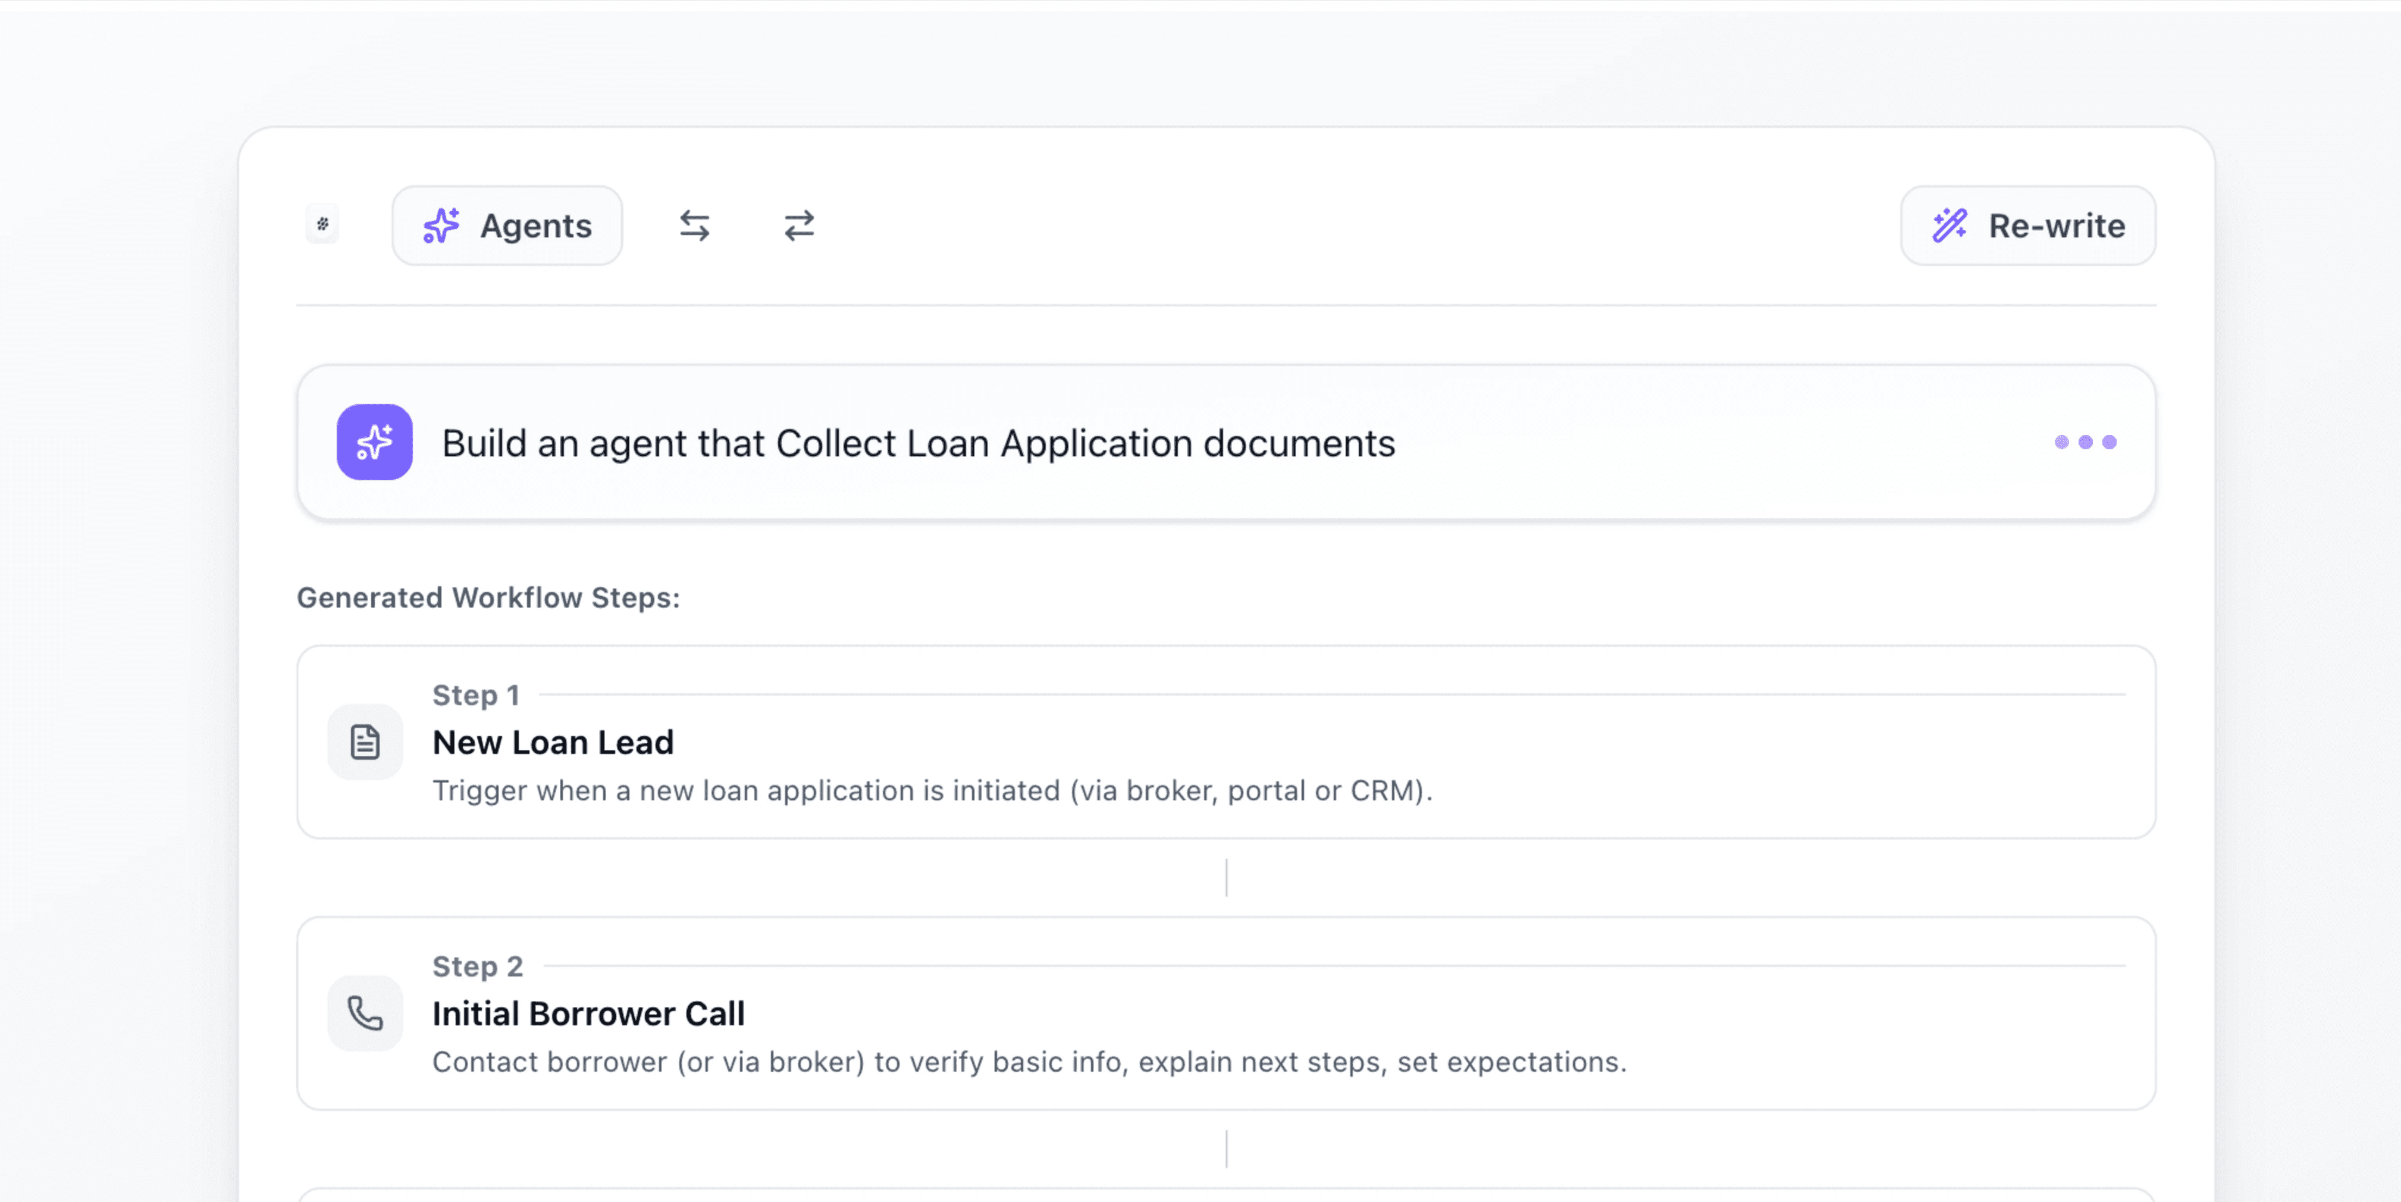2401x1202 pixels.
Task: Click the magic wand Re-write icon
Action: coord(1949,226)
